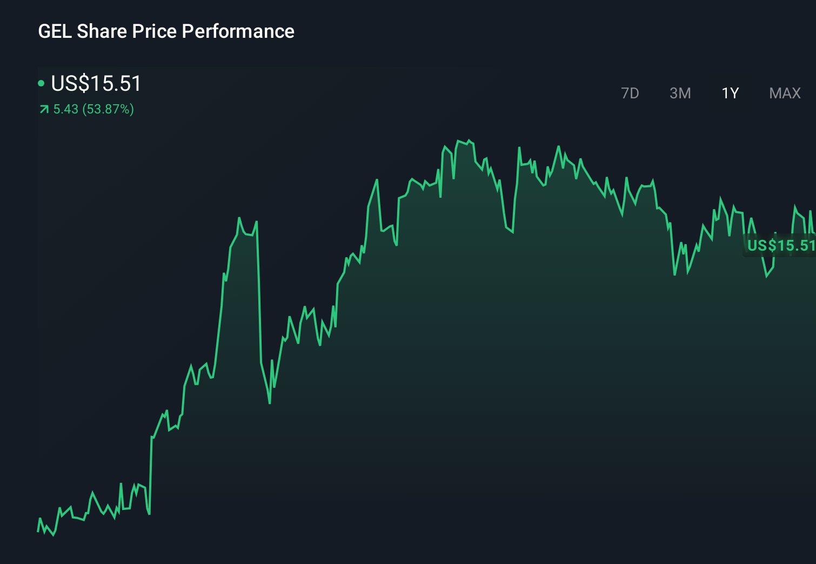This screenshot has width=816, height=564.
Task: Click the sharp spike near the chart's left-middle
Action: coord(240,219)
